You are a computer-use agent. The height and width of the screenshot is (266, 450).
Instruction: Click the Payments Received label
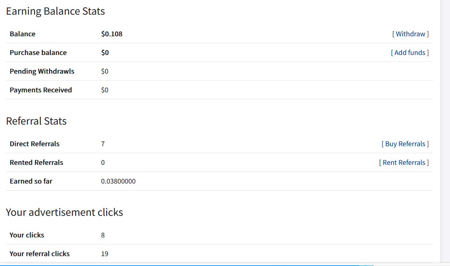(41, 90)
